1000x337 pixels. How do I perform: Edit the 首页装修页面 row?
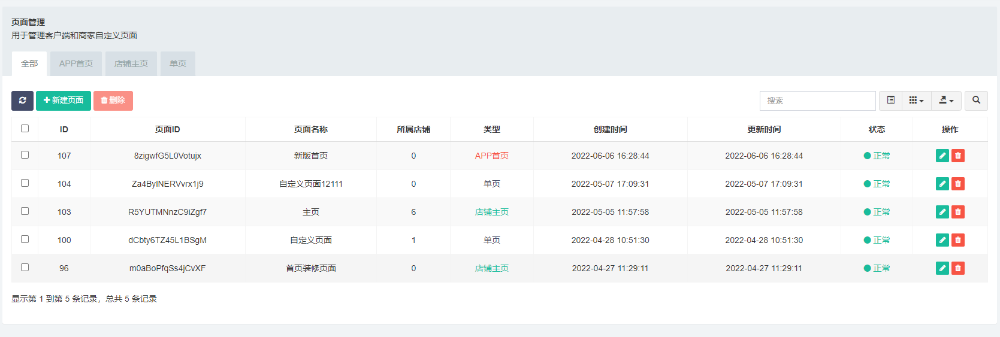click(x=942, y=268)
